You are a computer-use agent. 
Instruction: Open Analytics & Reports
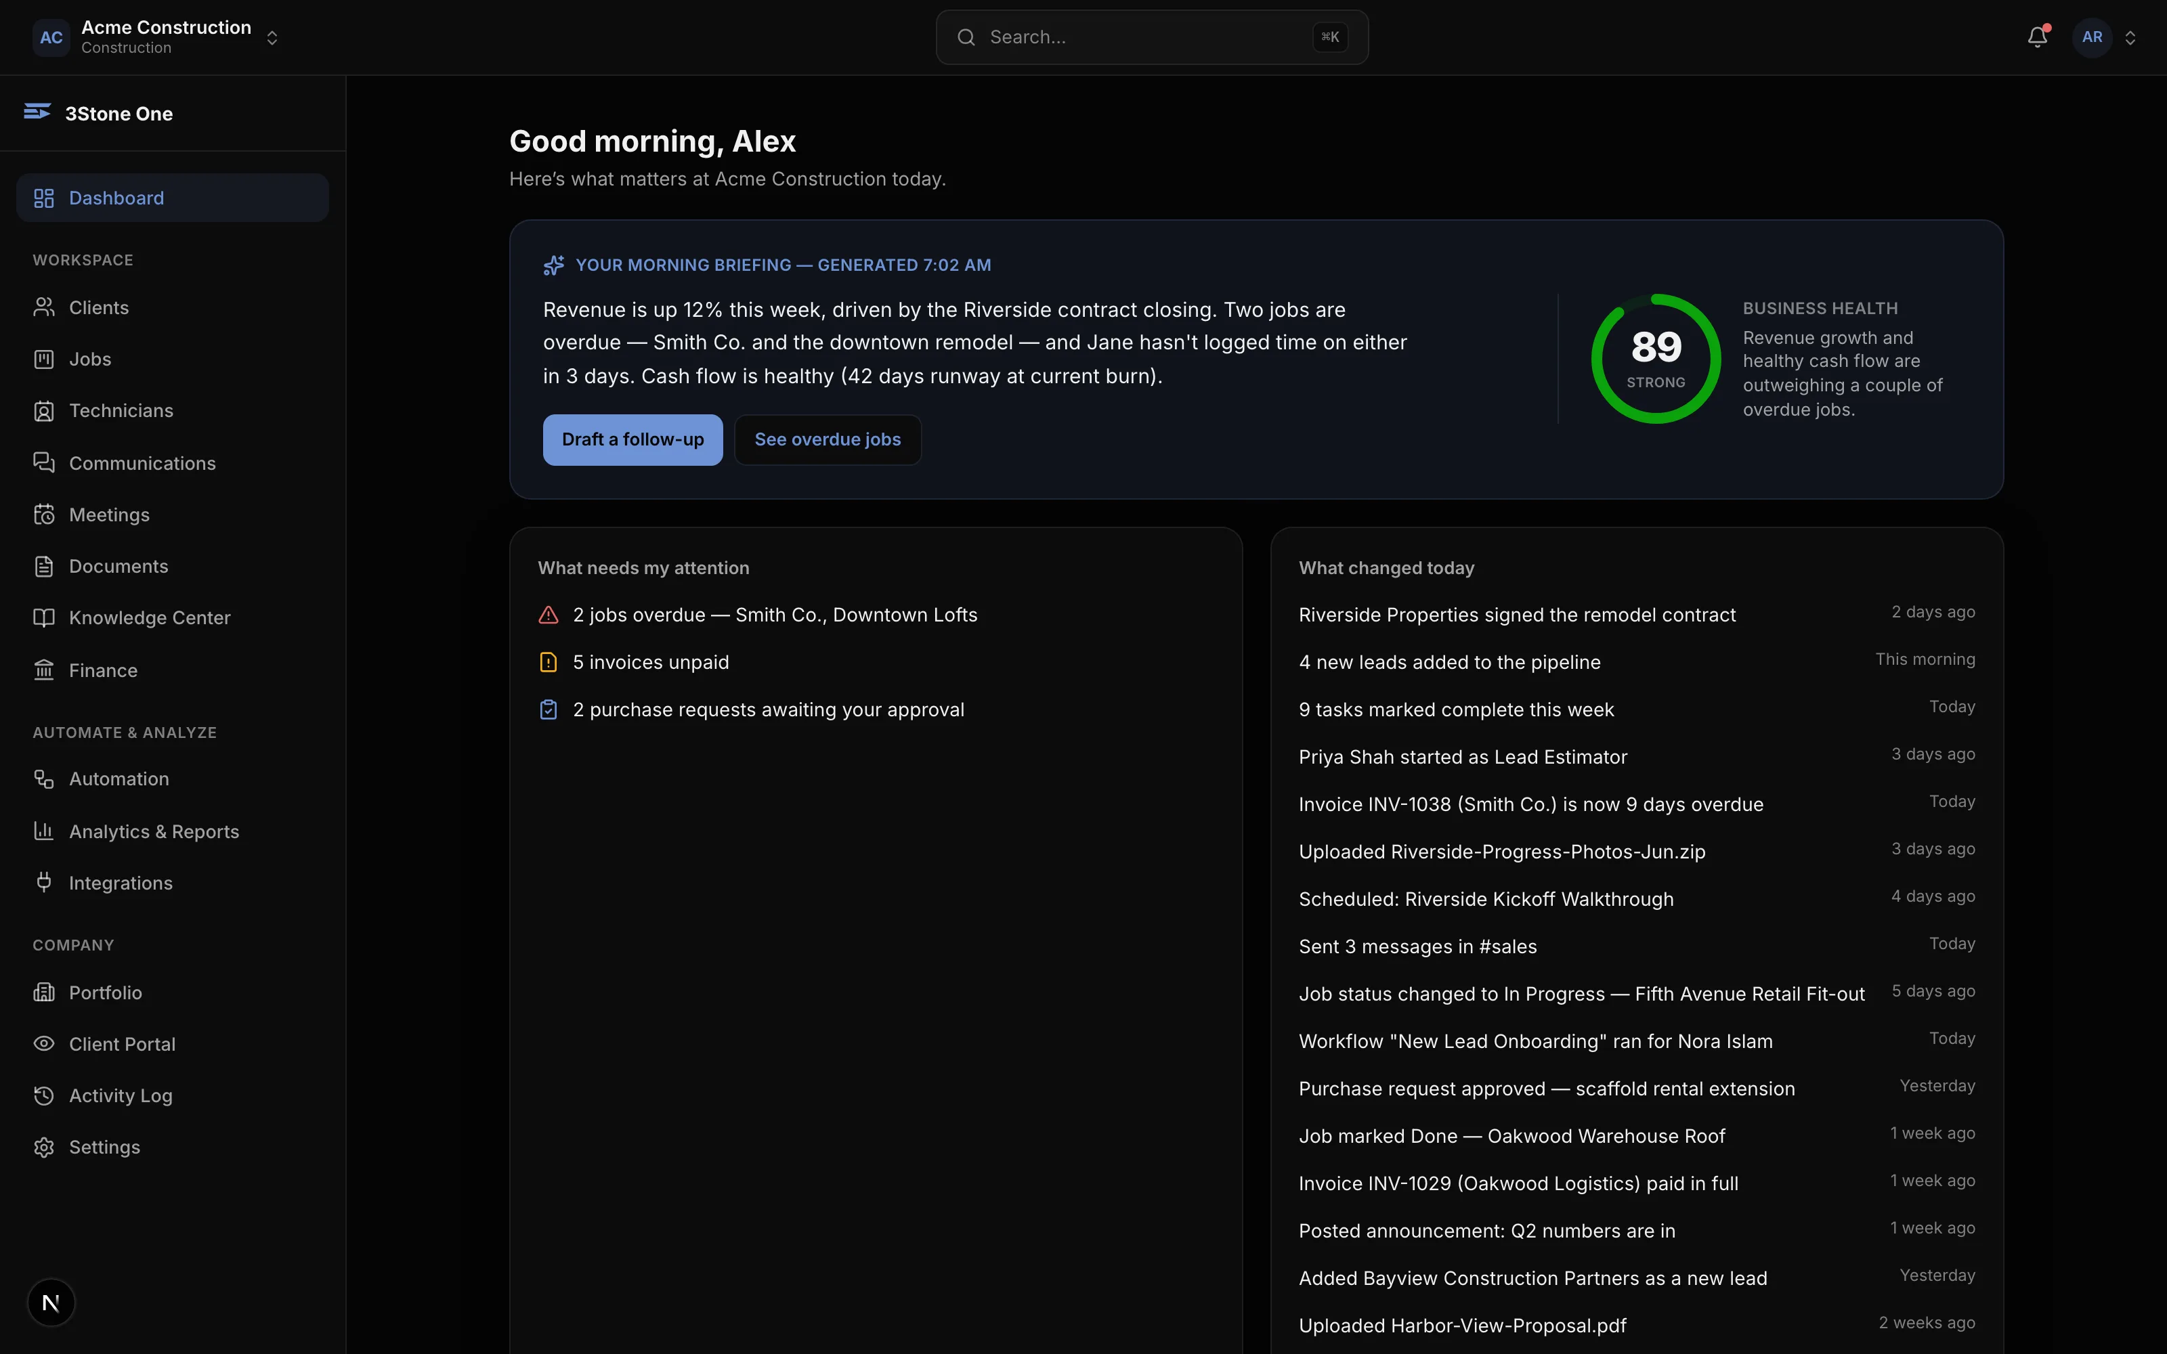173,831
